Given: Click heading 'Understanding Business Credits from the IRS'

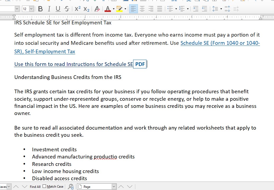Looking at the screenshot, I should click(x=68, y=77).
